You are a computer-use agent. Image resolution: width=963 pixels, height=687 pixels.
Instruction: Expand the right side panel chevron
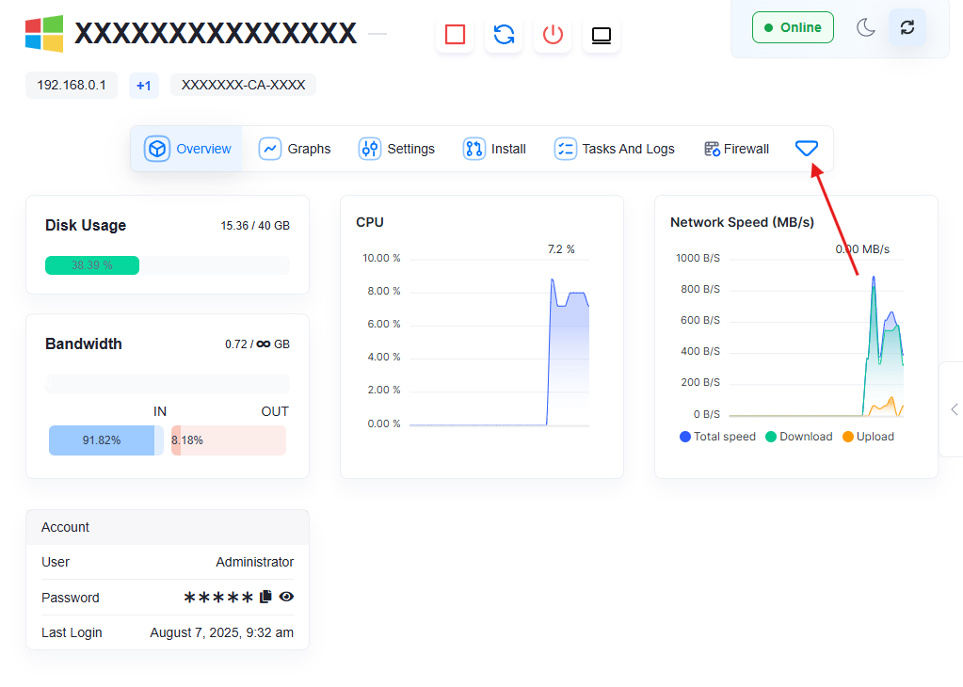coord(954,409)
